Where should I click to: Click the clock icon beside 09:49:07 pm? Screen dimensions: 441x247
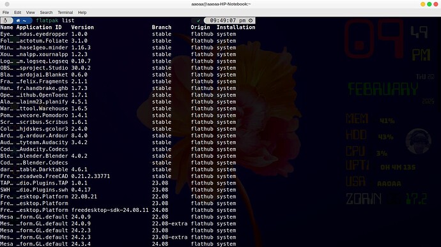(x=251, y=20)
